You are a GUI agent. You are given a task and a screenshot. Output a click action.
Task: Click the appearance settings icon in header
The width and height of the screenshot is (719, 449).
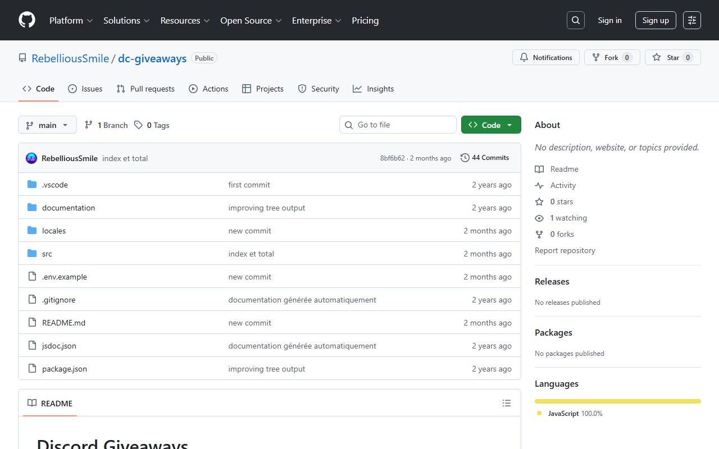(x=691, y=20)
